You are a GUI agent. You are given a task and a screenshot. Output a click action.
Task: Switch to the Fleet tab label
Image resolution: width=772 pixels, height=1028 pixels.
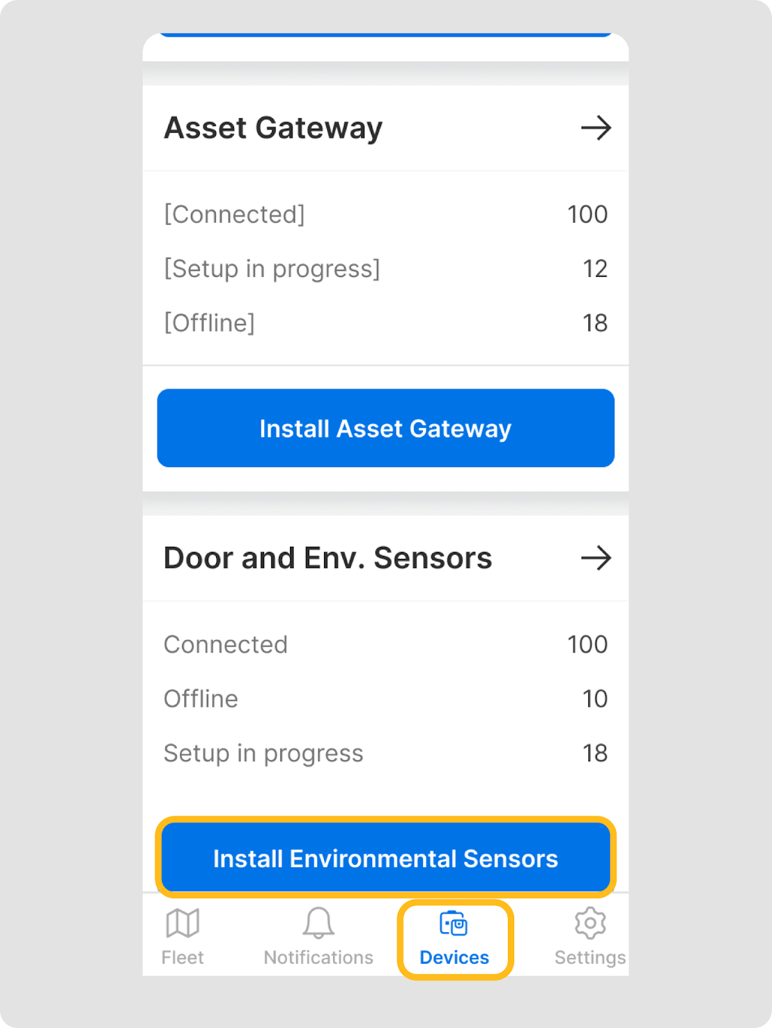(183, 957)
